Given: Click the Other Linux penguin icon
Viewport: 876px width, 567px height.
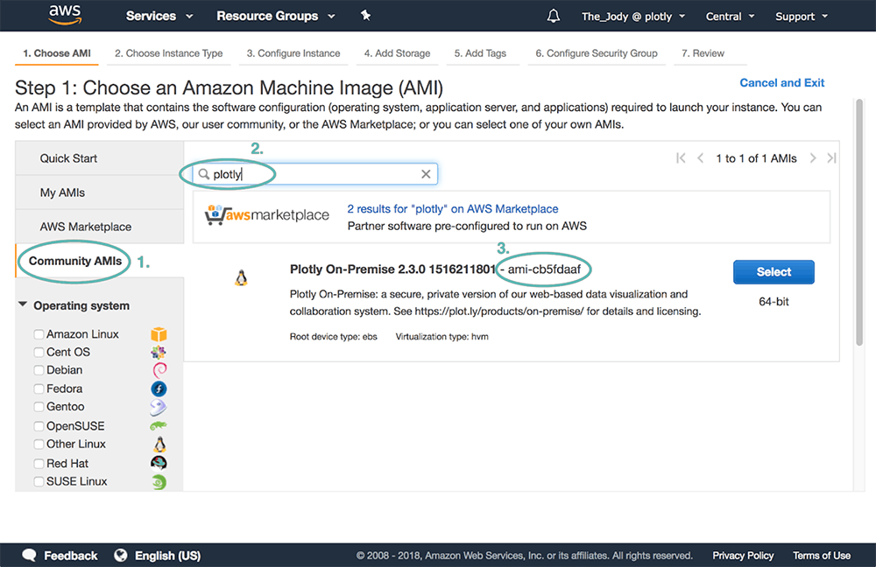Looking at the screenshot, I should [159, 444].
